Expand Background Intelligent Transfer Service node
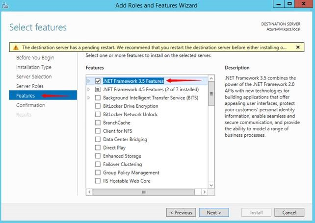This screenshot has width=315, height=223. [x=89, y=98]
